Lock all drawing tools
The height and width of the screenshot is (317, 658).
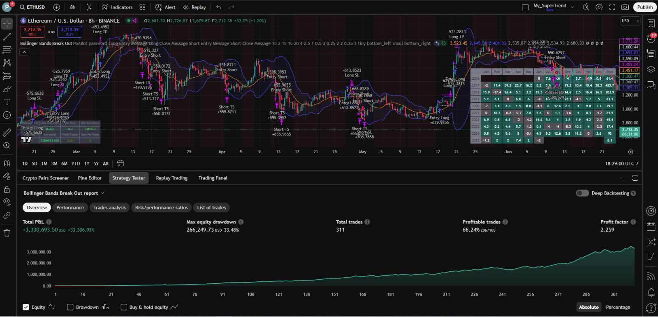point(7,189)
